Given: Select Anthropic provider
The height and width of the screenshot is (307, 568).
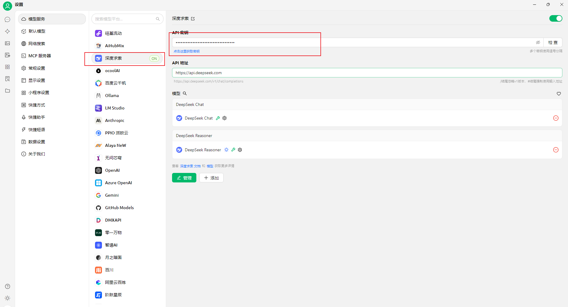Looking at the screenshot, I should (x=127, y=120).
